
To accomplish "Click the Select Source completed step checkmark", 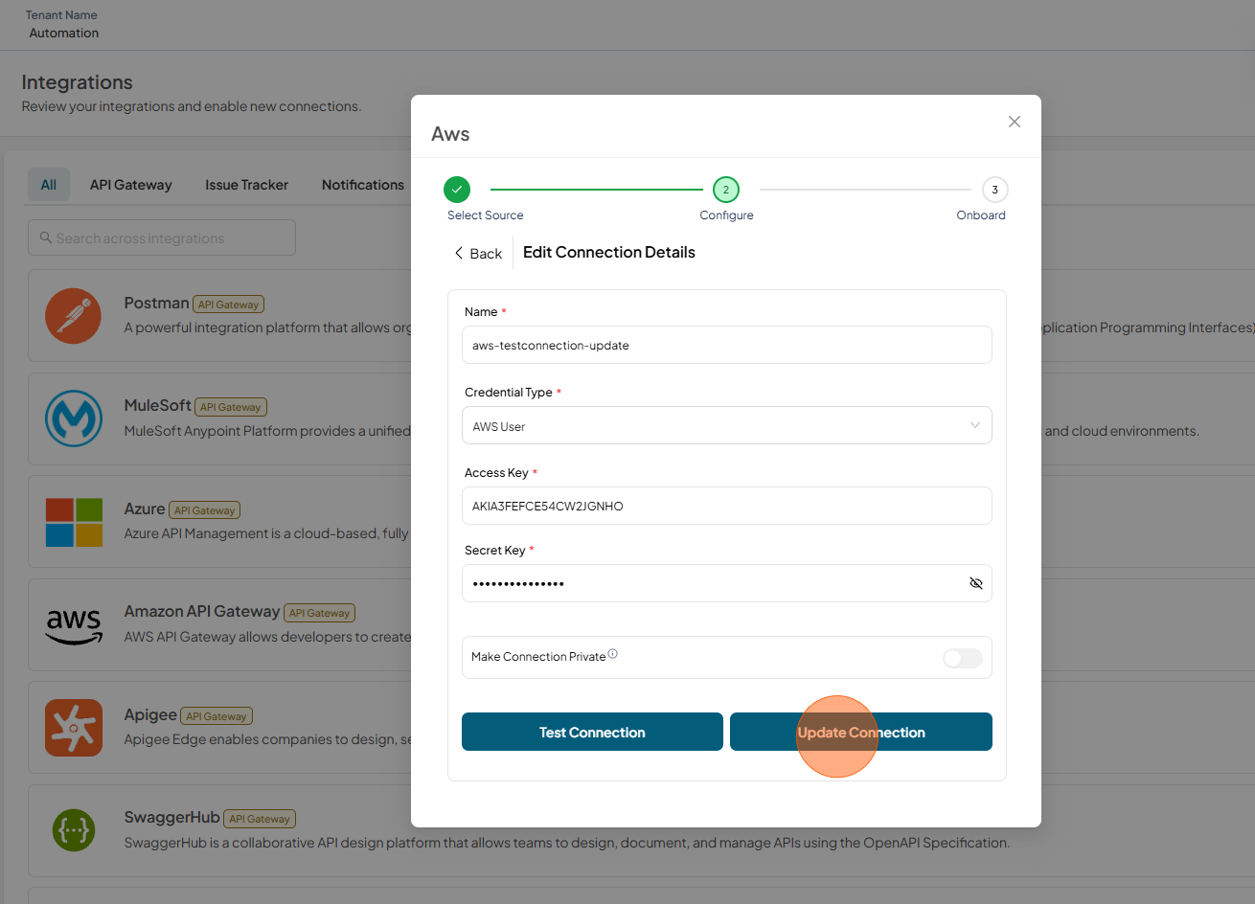I will [457, 190].
